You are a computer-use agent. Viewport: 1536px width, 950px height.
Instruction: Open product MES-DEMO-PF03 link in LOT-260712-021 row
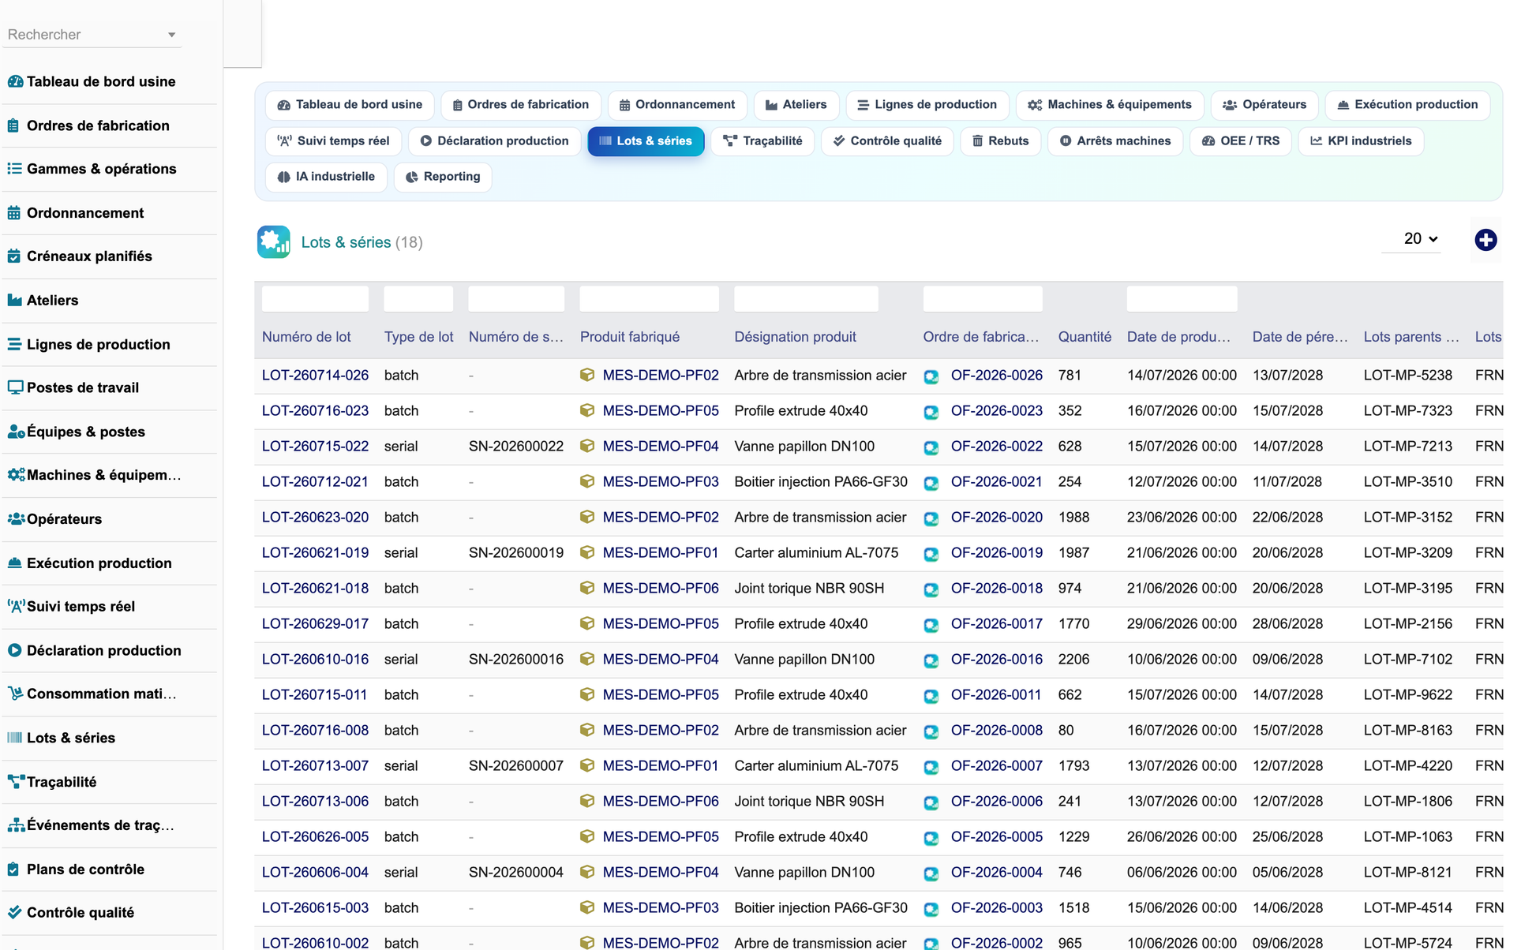661,482
